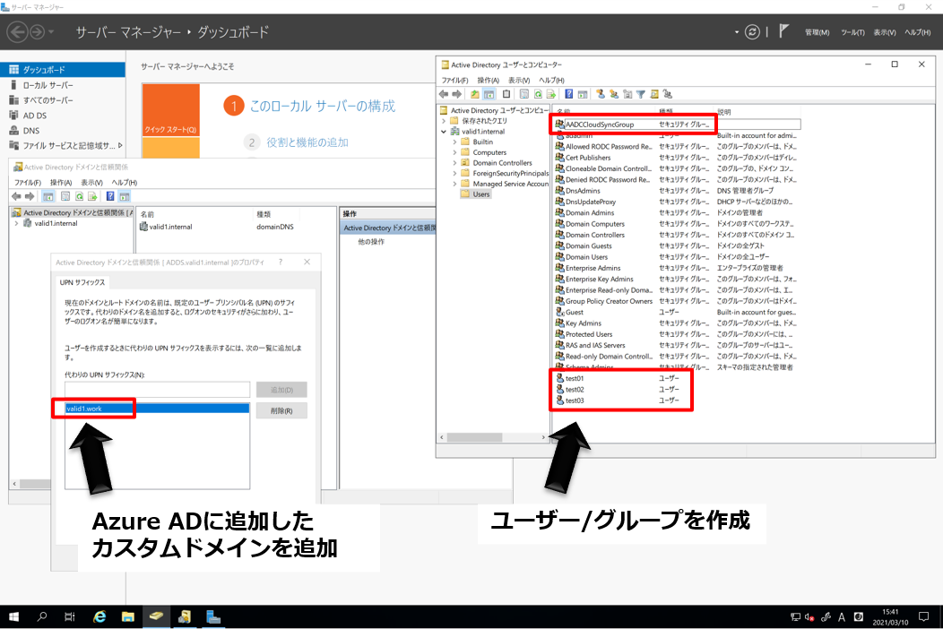Open ヘルプ(H) menu in AD Users and Computers
943x629 pixels.
click(551, 80)
